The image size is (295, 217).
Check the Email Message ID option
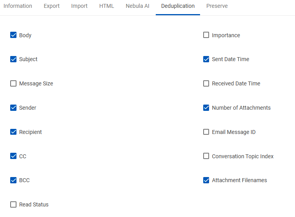point(206,132)
